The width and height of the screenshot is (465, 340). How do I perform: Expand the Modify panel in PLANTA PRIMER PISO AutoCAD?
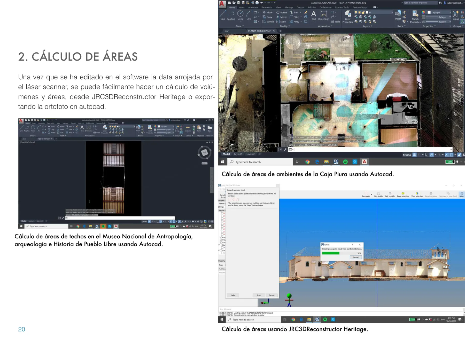[285, 26]
